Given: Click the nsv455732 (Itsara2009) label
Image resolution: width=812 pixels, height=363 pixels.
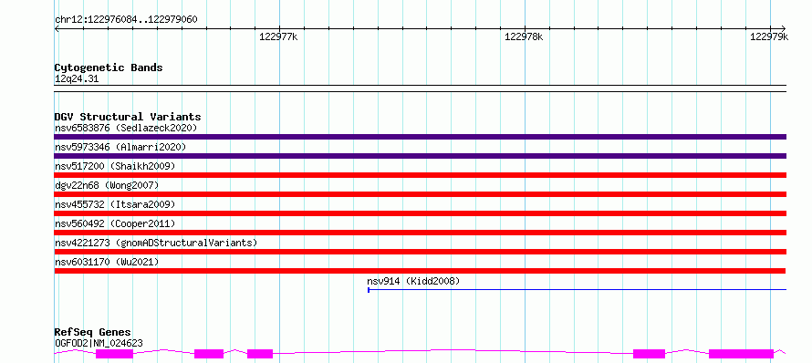Looking at the screenshot, I should pos(115,204).
